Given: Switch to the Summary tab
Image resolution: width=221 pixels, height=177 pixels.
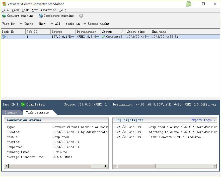Looking at the screenshot, I should click(11, 112).
